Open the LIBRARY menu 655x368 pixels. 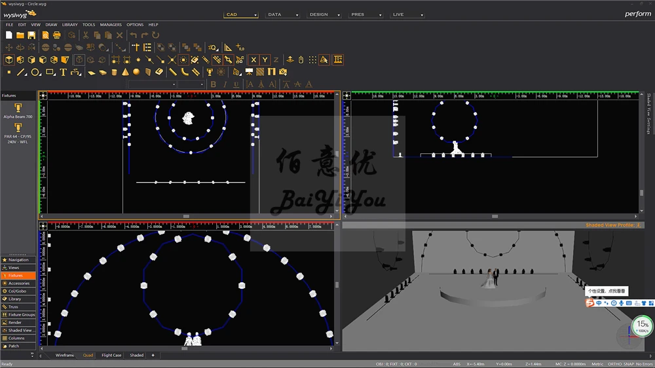[x=70, y=25]
